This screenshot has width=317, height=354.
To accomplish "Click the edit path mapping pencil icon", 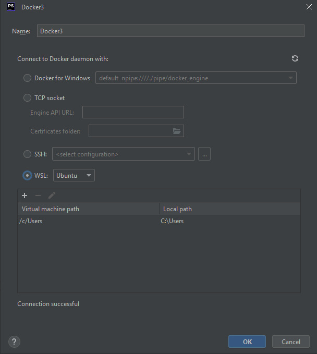I will pyautogui.click(x=52, y=196).
